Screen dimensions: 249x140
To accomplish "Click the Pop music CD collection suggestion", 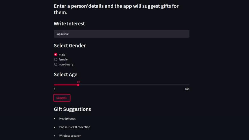I will pyautogui.click(x=75, y=127).
